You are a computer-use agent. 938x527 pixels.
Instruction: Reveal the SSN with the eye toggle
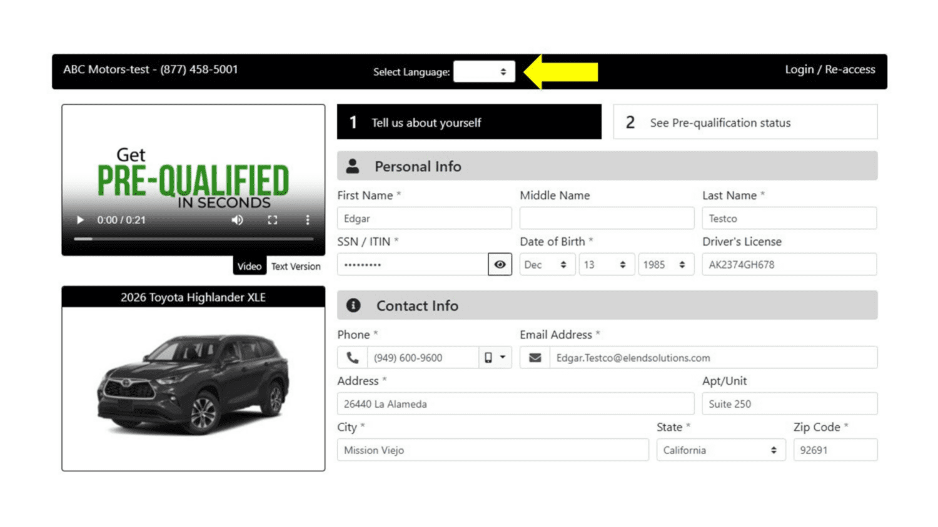500,264
